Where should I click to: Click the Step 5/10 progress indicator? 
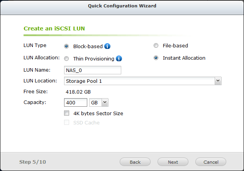click(32, 162)
